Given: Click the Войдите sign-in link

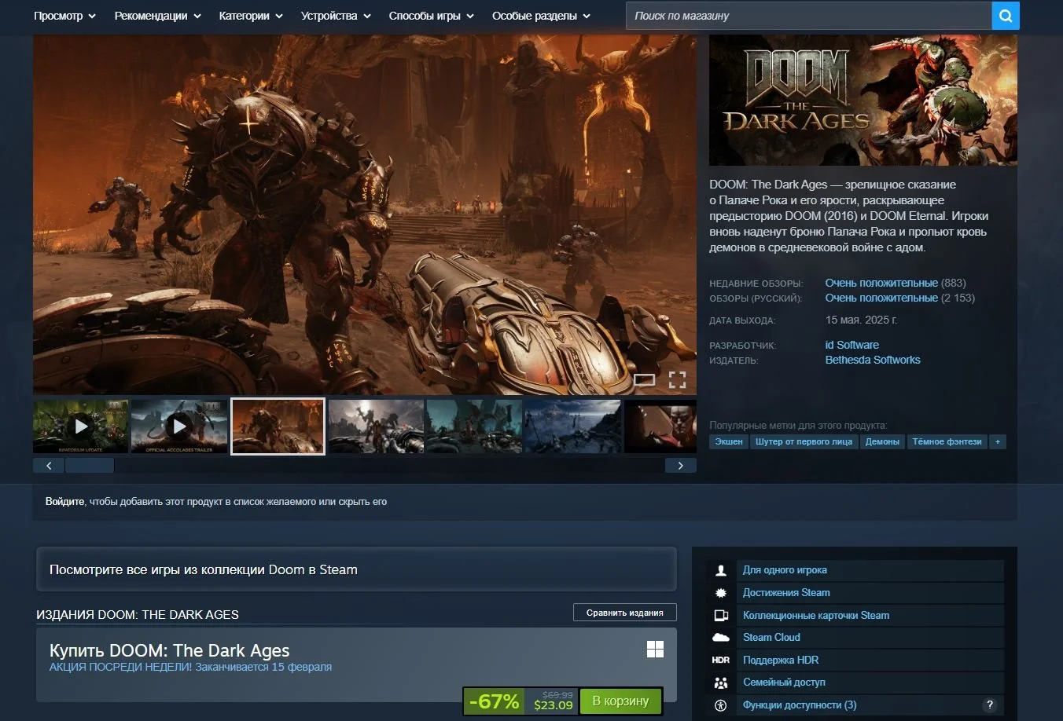Looking at the screenshot, I should click(64, 502).
